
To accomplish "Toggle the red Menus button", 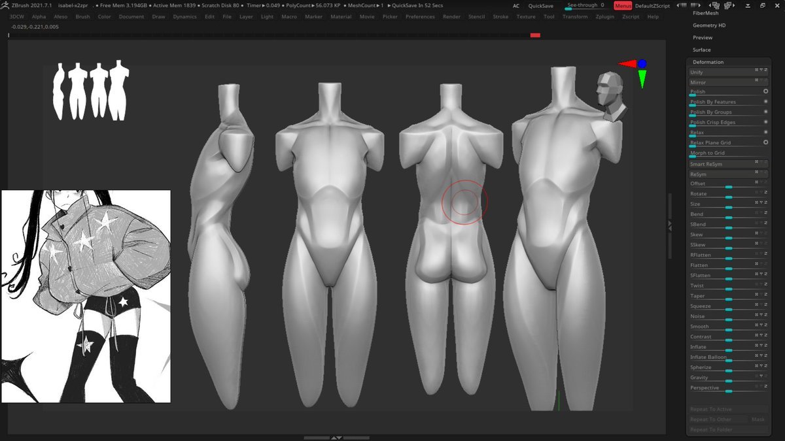I will [622, 6].
